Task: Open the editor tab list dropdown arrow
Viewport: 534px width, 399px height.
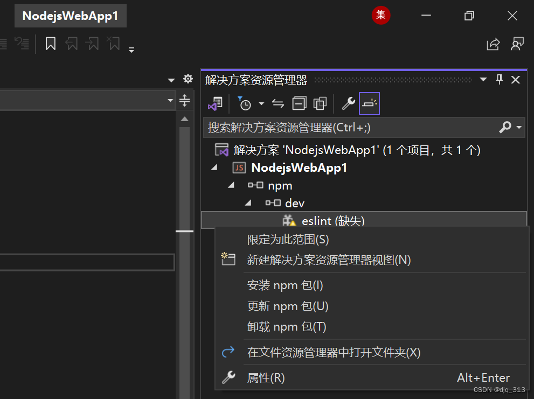Action: tap(171, 80)
